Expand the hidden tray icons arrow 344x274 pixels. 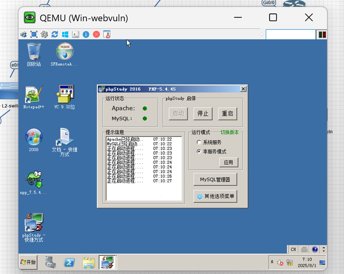pyautogui.click(x=272, y=262)
